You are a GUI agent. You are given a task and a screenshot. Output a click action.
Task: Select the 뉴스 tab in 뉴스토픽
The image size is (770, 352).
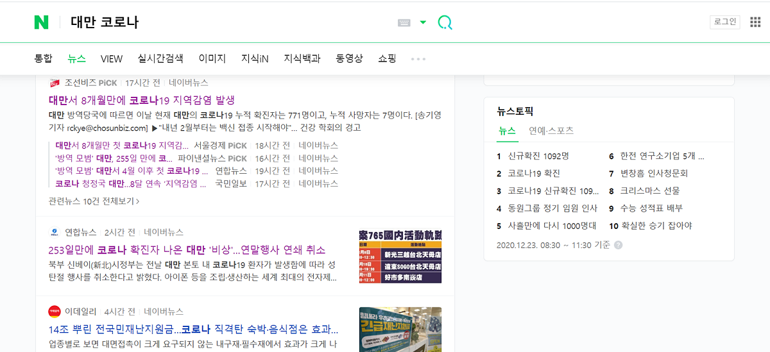507,130
